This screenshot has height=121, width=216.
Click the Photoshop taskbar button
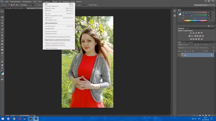coord(36,119)
